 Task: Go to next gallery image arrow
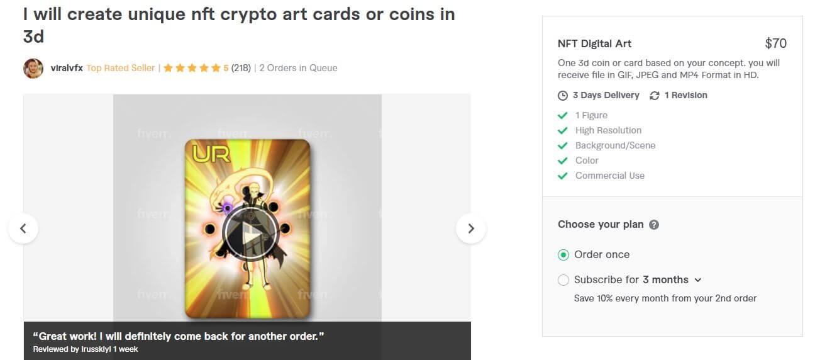[471, 228]
